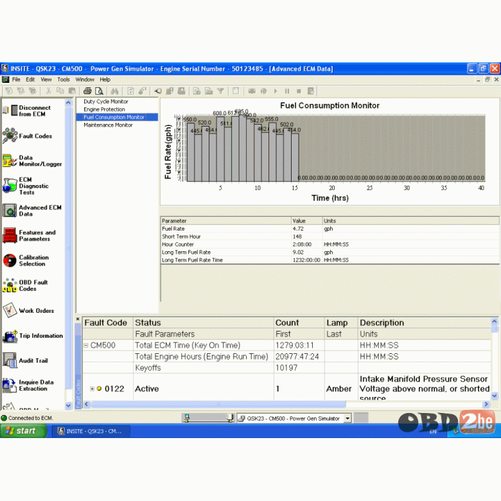Click fault panel vertical scroll down arrow

495,396
